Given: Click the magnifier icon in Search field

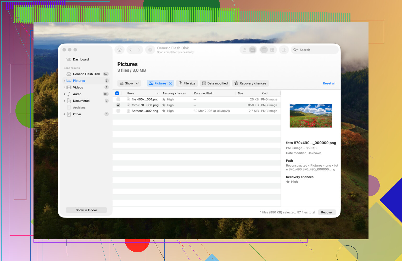Looking at the screenshot, I should [x=295, y=50].
